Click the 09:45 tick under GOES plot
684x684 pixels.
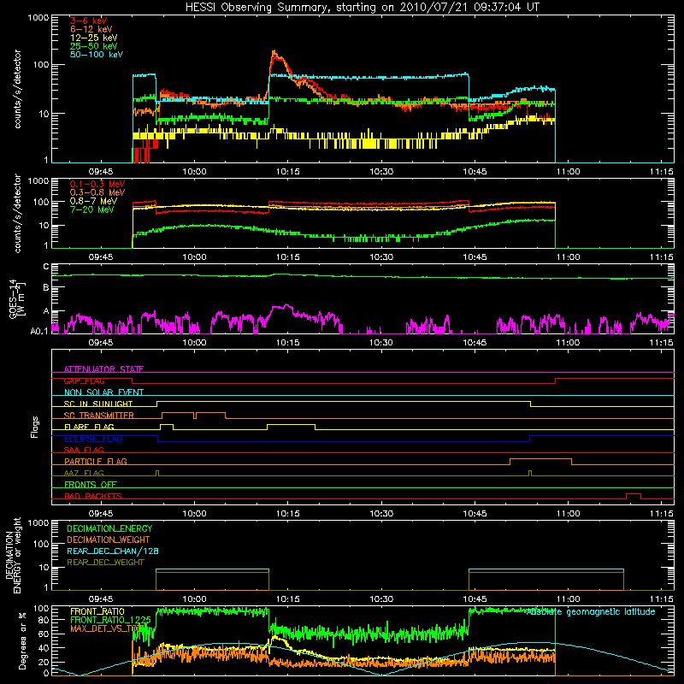tap(101, 343)
